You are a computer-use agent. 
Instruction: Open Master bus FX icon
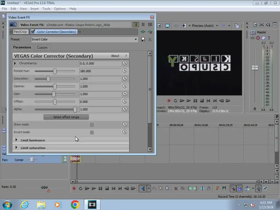pyautogui.click(x=252, y=38)
